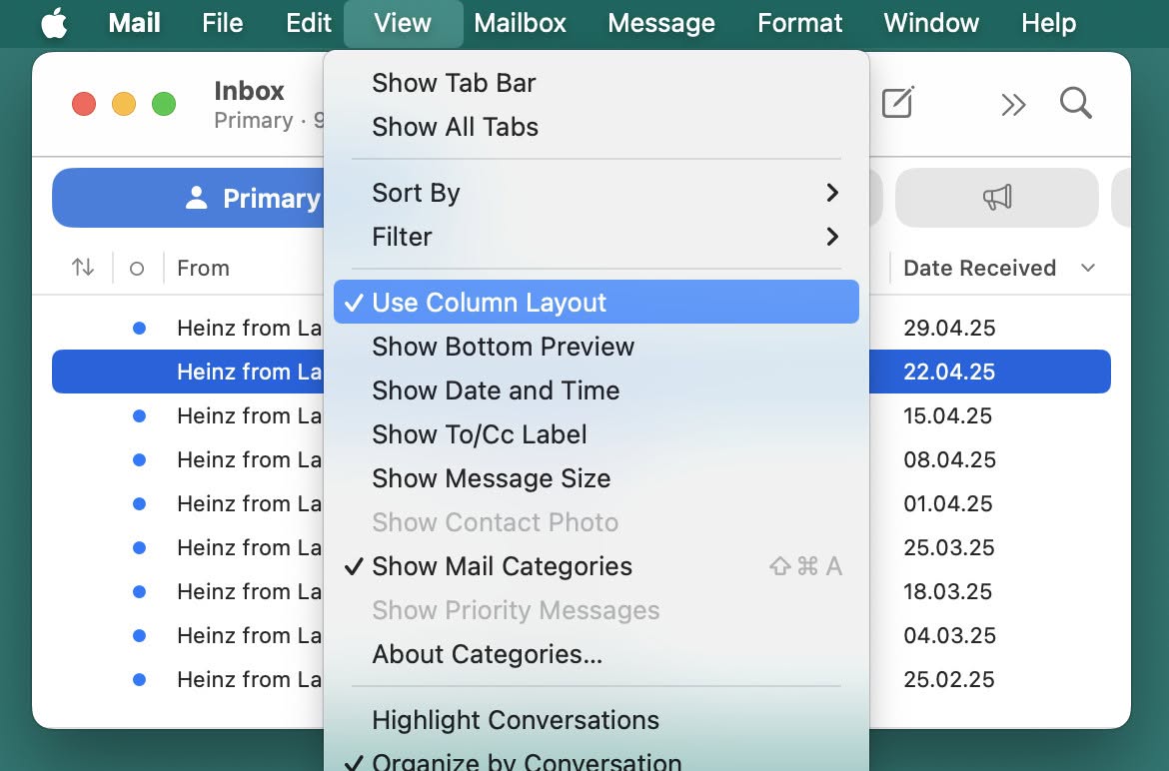
Task: Click the From column header
Action: 203,269
